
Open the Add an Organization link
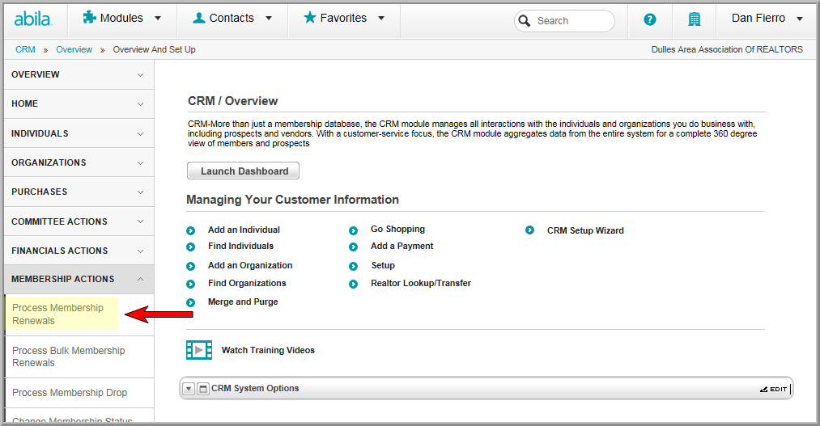tap(250, 265)
